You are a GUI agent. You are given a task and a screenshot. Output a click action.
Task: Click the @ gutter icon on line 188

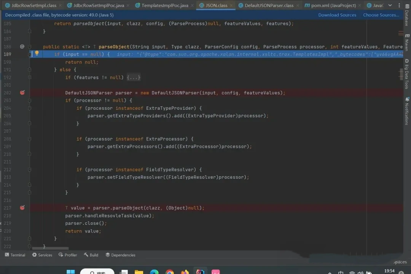click(22, 46)
